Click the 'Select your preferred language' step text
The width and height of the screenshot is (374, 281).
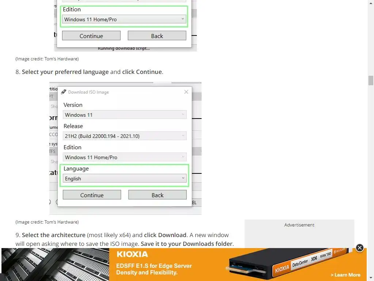[65, 72]
